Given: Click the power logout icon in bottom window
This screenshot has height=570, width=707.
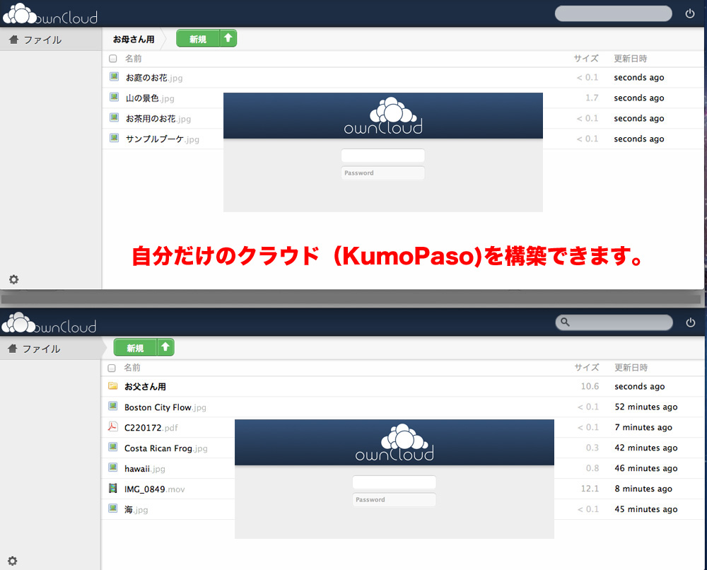Looking at the screenshot, I should click(x=690, y=322).
